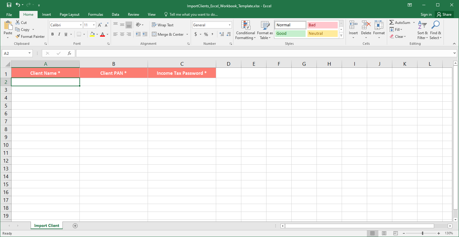This screenshot has width=459, height=237.
Task: Open the File menu
Action: pyautogui.click(x=9, y=15)
